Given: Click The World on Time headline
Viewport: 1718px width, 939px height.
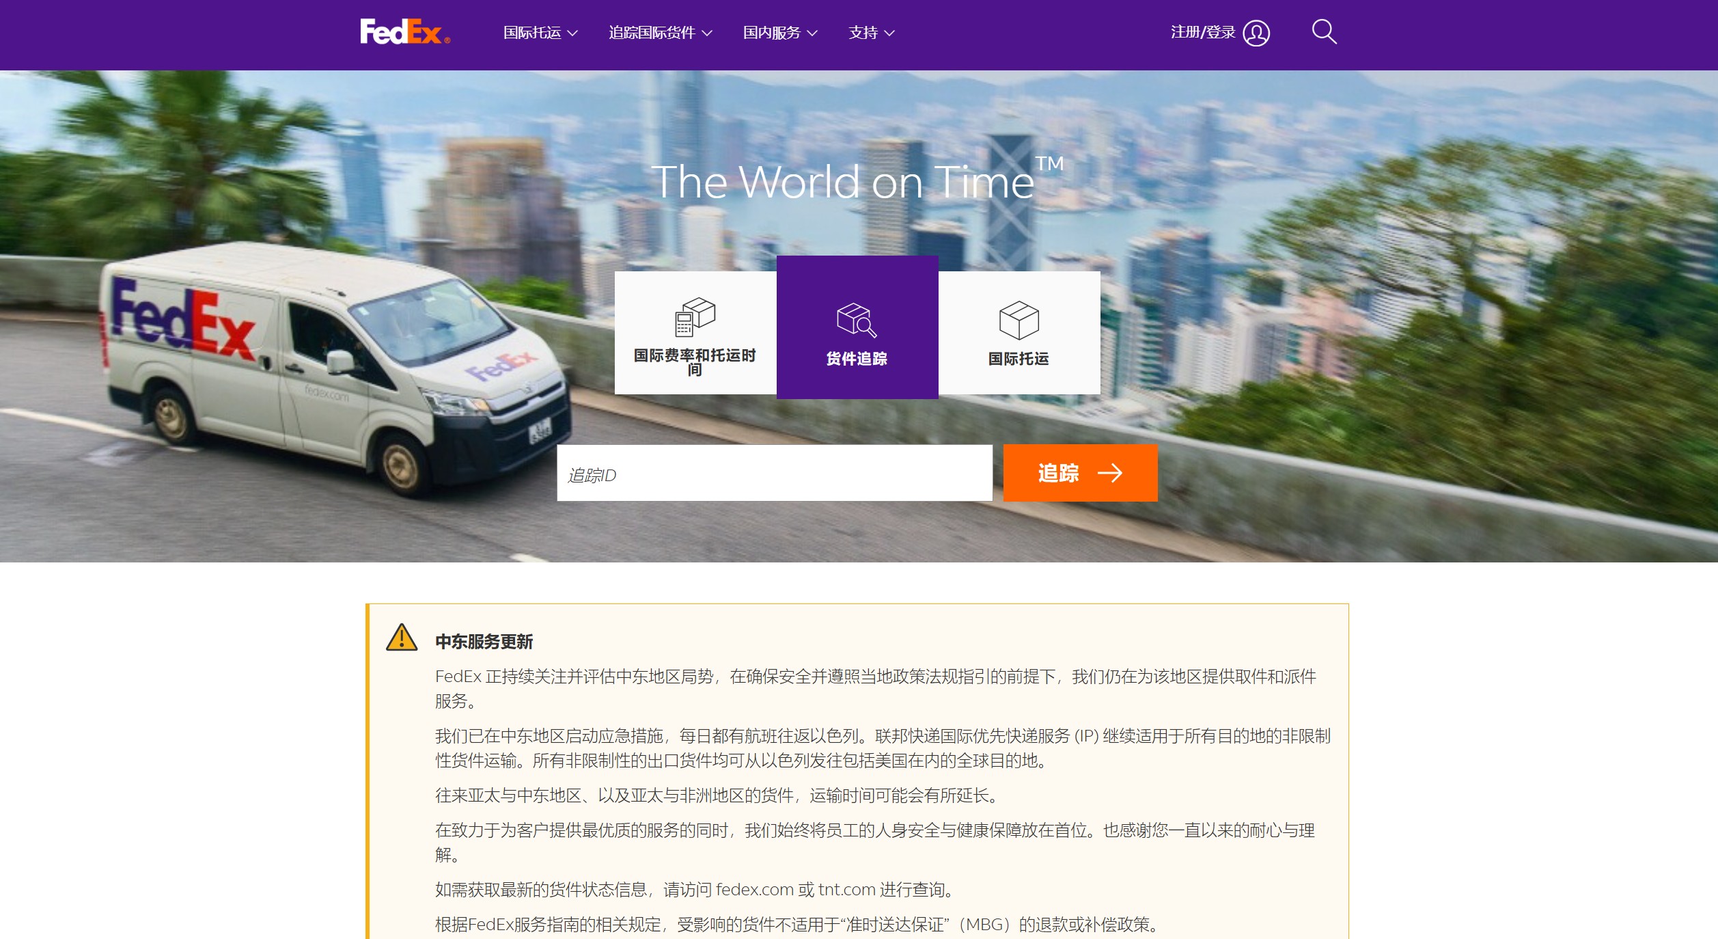Looking at the screenshot, I should pyautogui.click(x=857, y=180).
